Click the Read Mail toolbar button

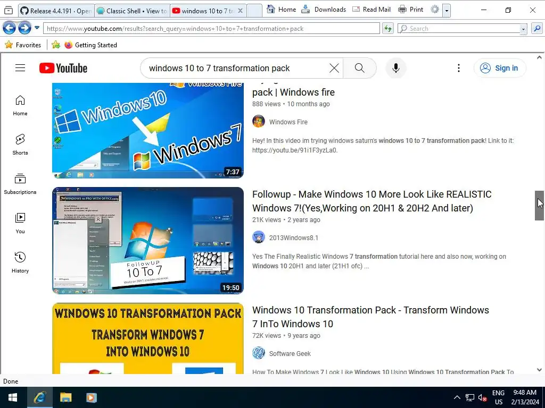point(371,10)
